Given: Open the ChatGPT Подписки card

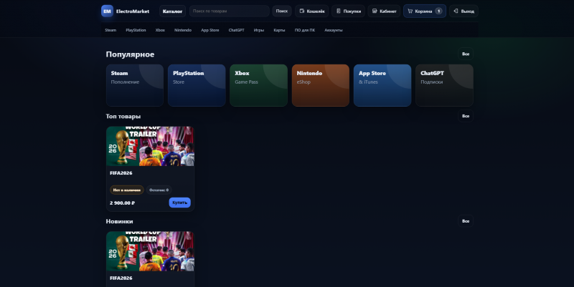Looking at the screenshot, I should [x=444, y=85].
